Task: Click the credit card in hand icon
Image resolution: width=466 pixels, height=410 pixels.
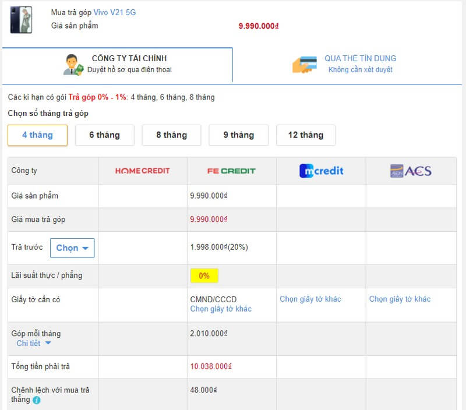Action: [x=305, y=65]
